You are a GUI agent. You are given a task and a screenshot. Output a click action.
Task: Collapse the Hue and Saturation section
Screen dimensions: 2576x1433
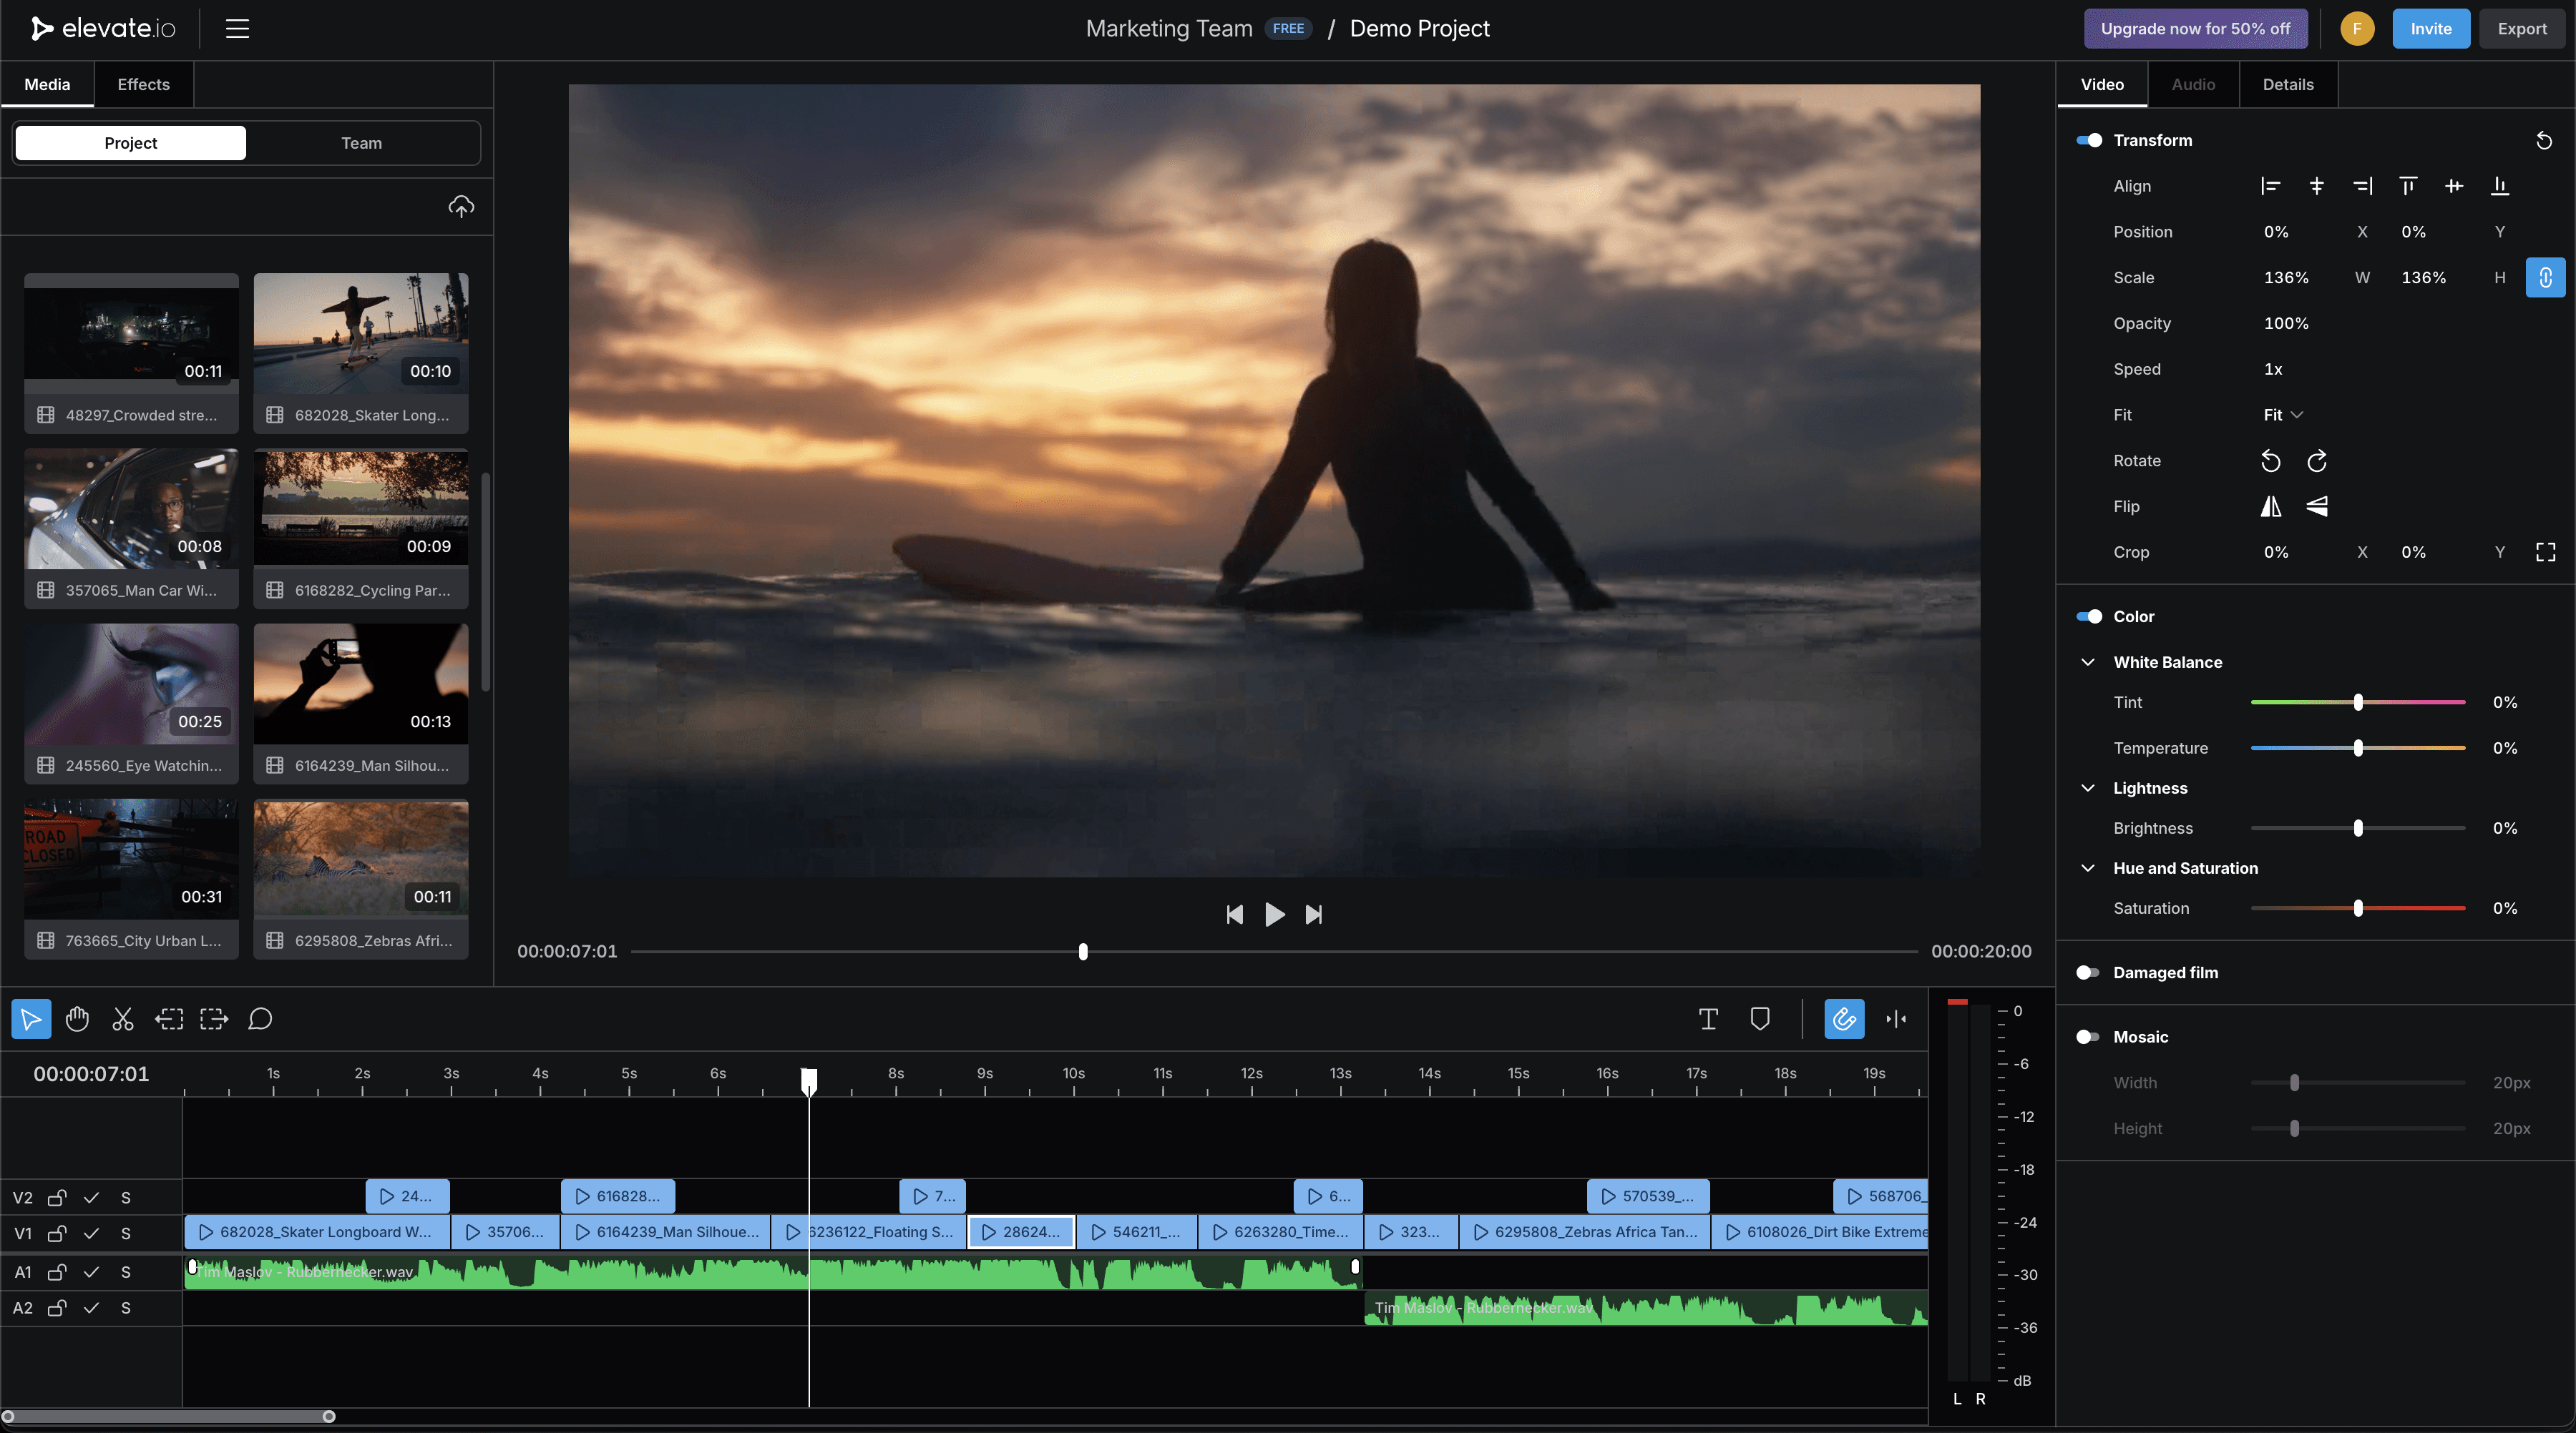[x=2088, y=868]
